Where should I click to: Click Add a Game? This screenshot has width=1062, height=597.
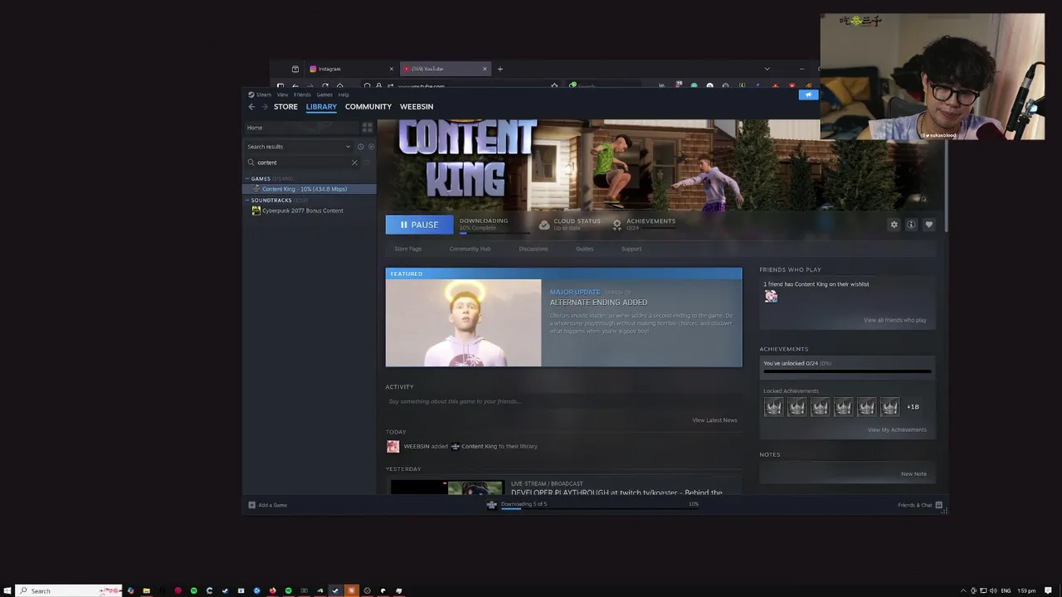(268, 505)
